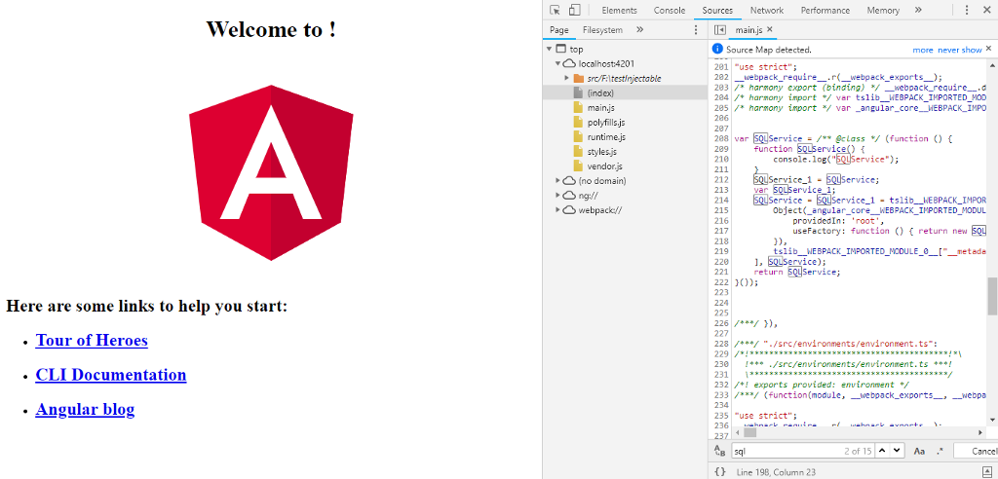Click the 'Line 198, Column 23' status text
998x479 pixels.
point(775,472)
